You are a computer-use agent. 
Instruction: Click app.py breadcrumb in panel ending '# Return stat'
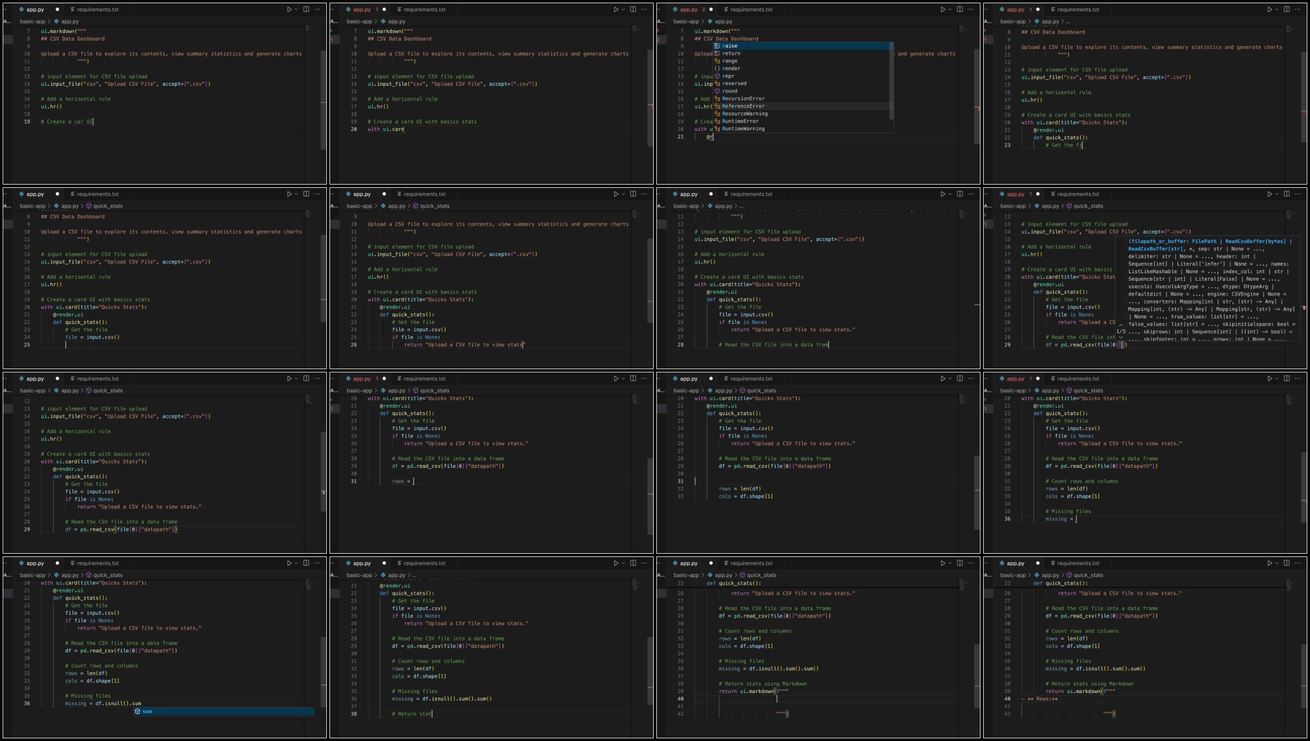(x=393, y=575)
